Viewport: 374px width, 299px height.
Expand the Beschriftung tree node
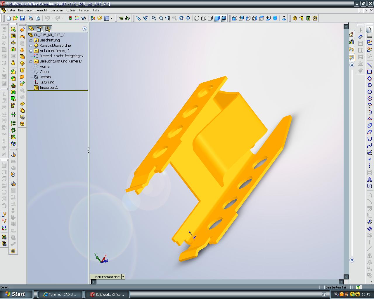coord(31,40)
